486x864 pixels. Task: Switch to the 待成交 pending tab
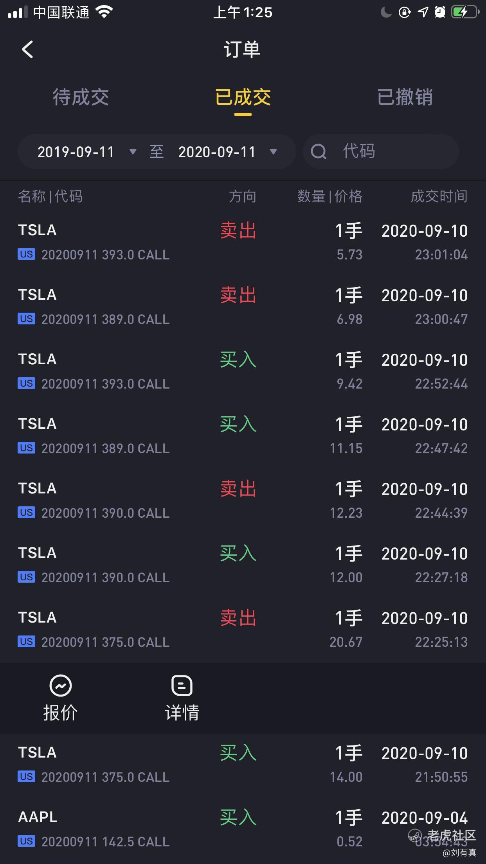(x=81, y=97)
